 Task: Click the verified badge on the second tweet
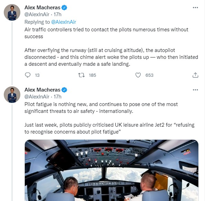64,90
